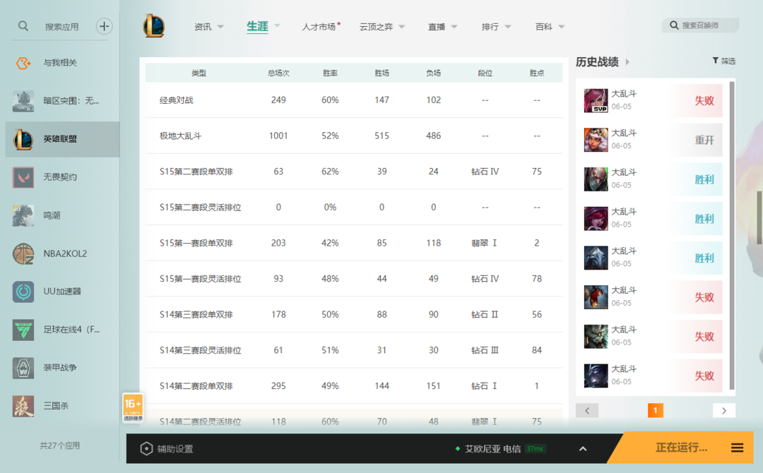763x473 pixels.
Task: Add a new app with plus icon
Action: point(104,26)
